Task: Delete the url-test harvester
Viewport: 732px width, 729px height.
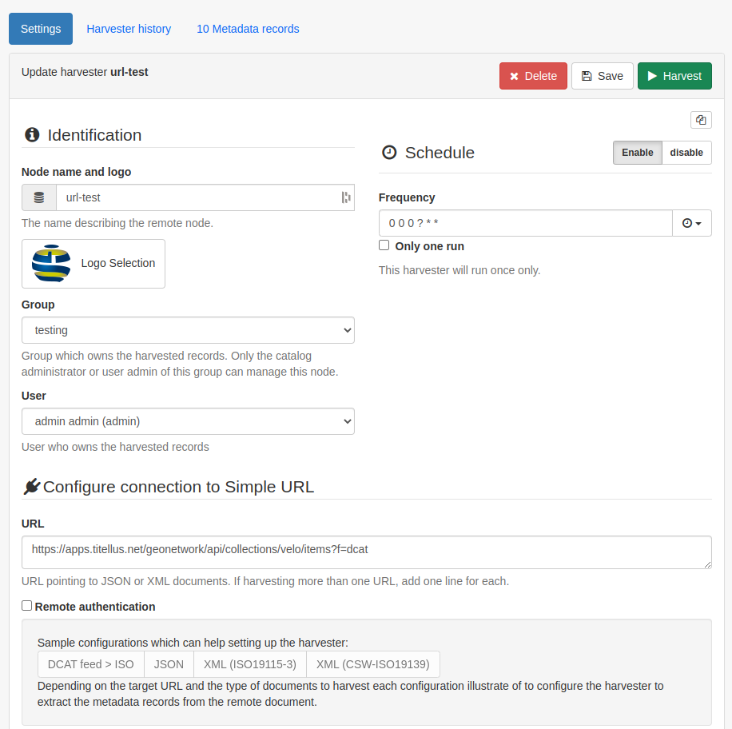Action: (x=533, y=76)
